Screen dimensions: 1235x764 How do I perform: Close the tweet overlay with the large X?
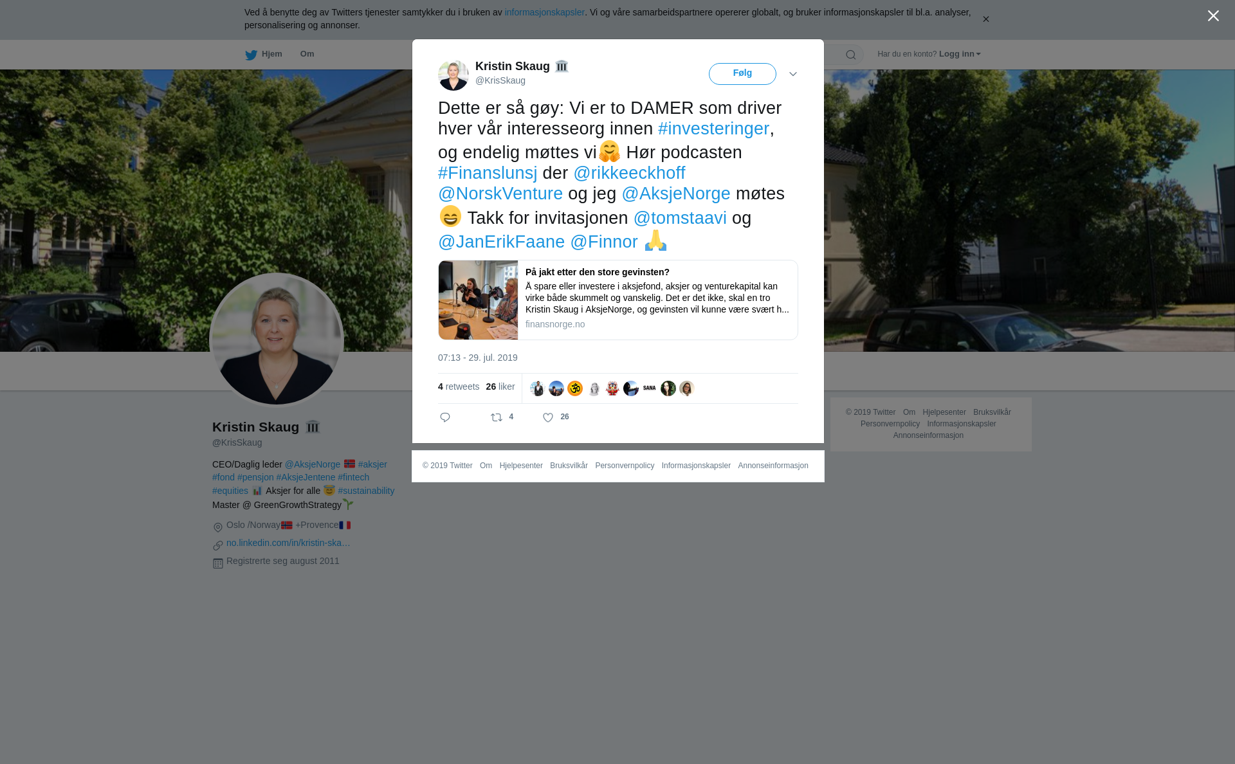click(1213, 16)
